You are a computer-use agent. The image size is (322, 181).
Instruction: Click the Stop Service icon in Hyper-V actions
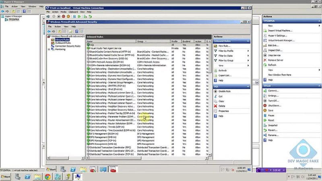click(x=265, y=55)
